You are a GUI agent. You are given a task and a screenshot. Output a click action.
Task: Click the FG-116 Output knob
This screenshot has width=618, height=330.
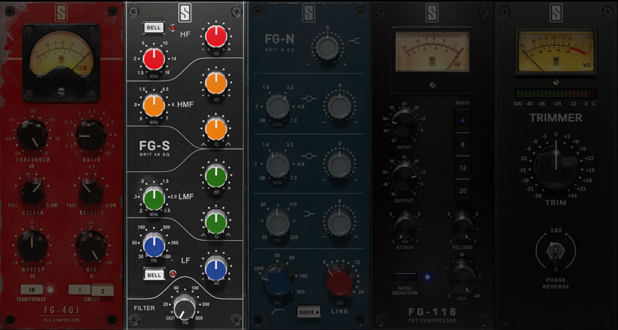click(404, 177)
